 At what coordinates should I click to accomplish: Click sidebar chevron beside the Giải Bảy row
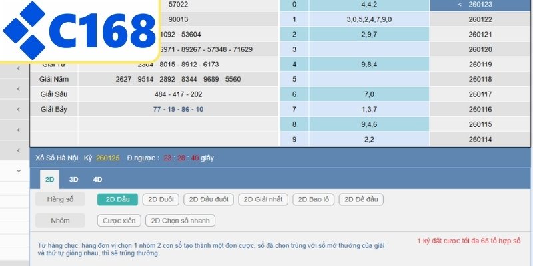tap(18, 109)
